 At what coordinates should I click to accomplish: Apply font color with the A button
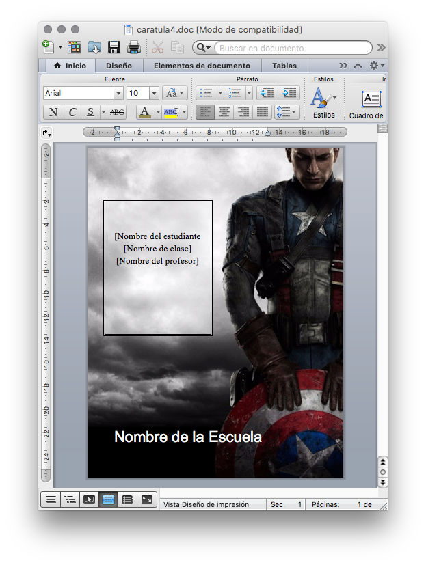pyautogui.click(x=145, y=112)
